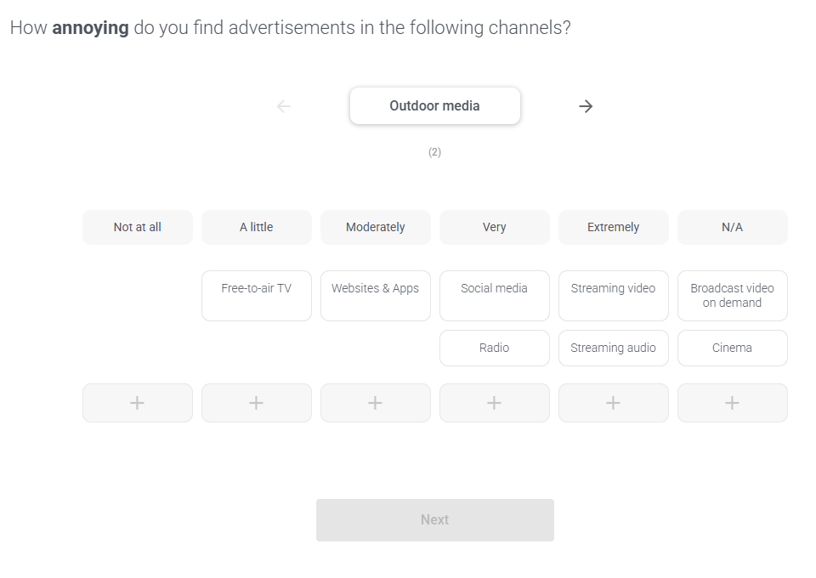Pick the N/A rating header
The image size is (816, 578).
(733, 227)
